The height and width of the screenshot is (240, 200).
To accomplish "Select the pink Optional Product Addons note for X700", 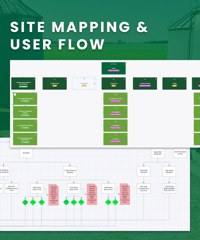I will point(92,194).
